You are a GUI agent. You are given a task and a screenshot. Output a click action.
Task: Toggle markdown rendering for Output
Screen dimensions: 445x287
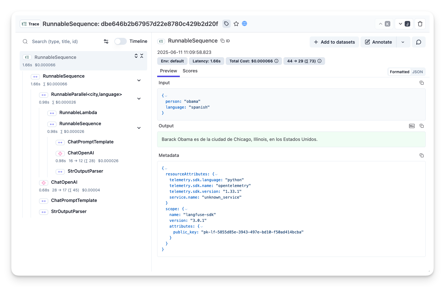[x=412, y=126]
